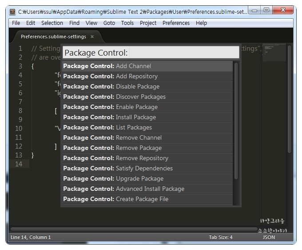Open the File menu
The height and width of the screenshot is (250, 302).
point(16,23)
